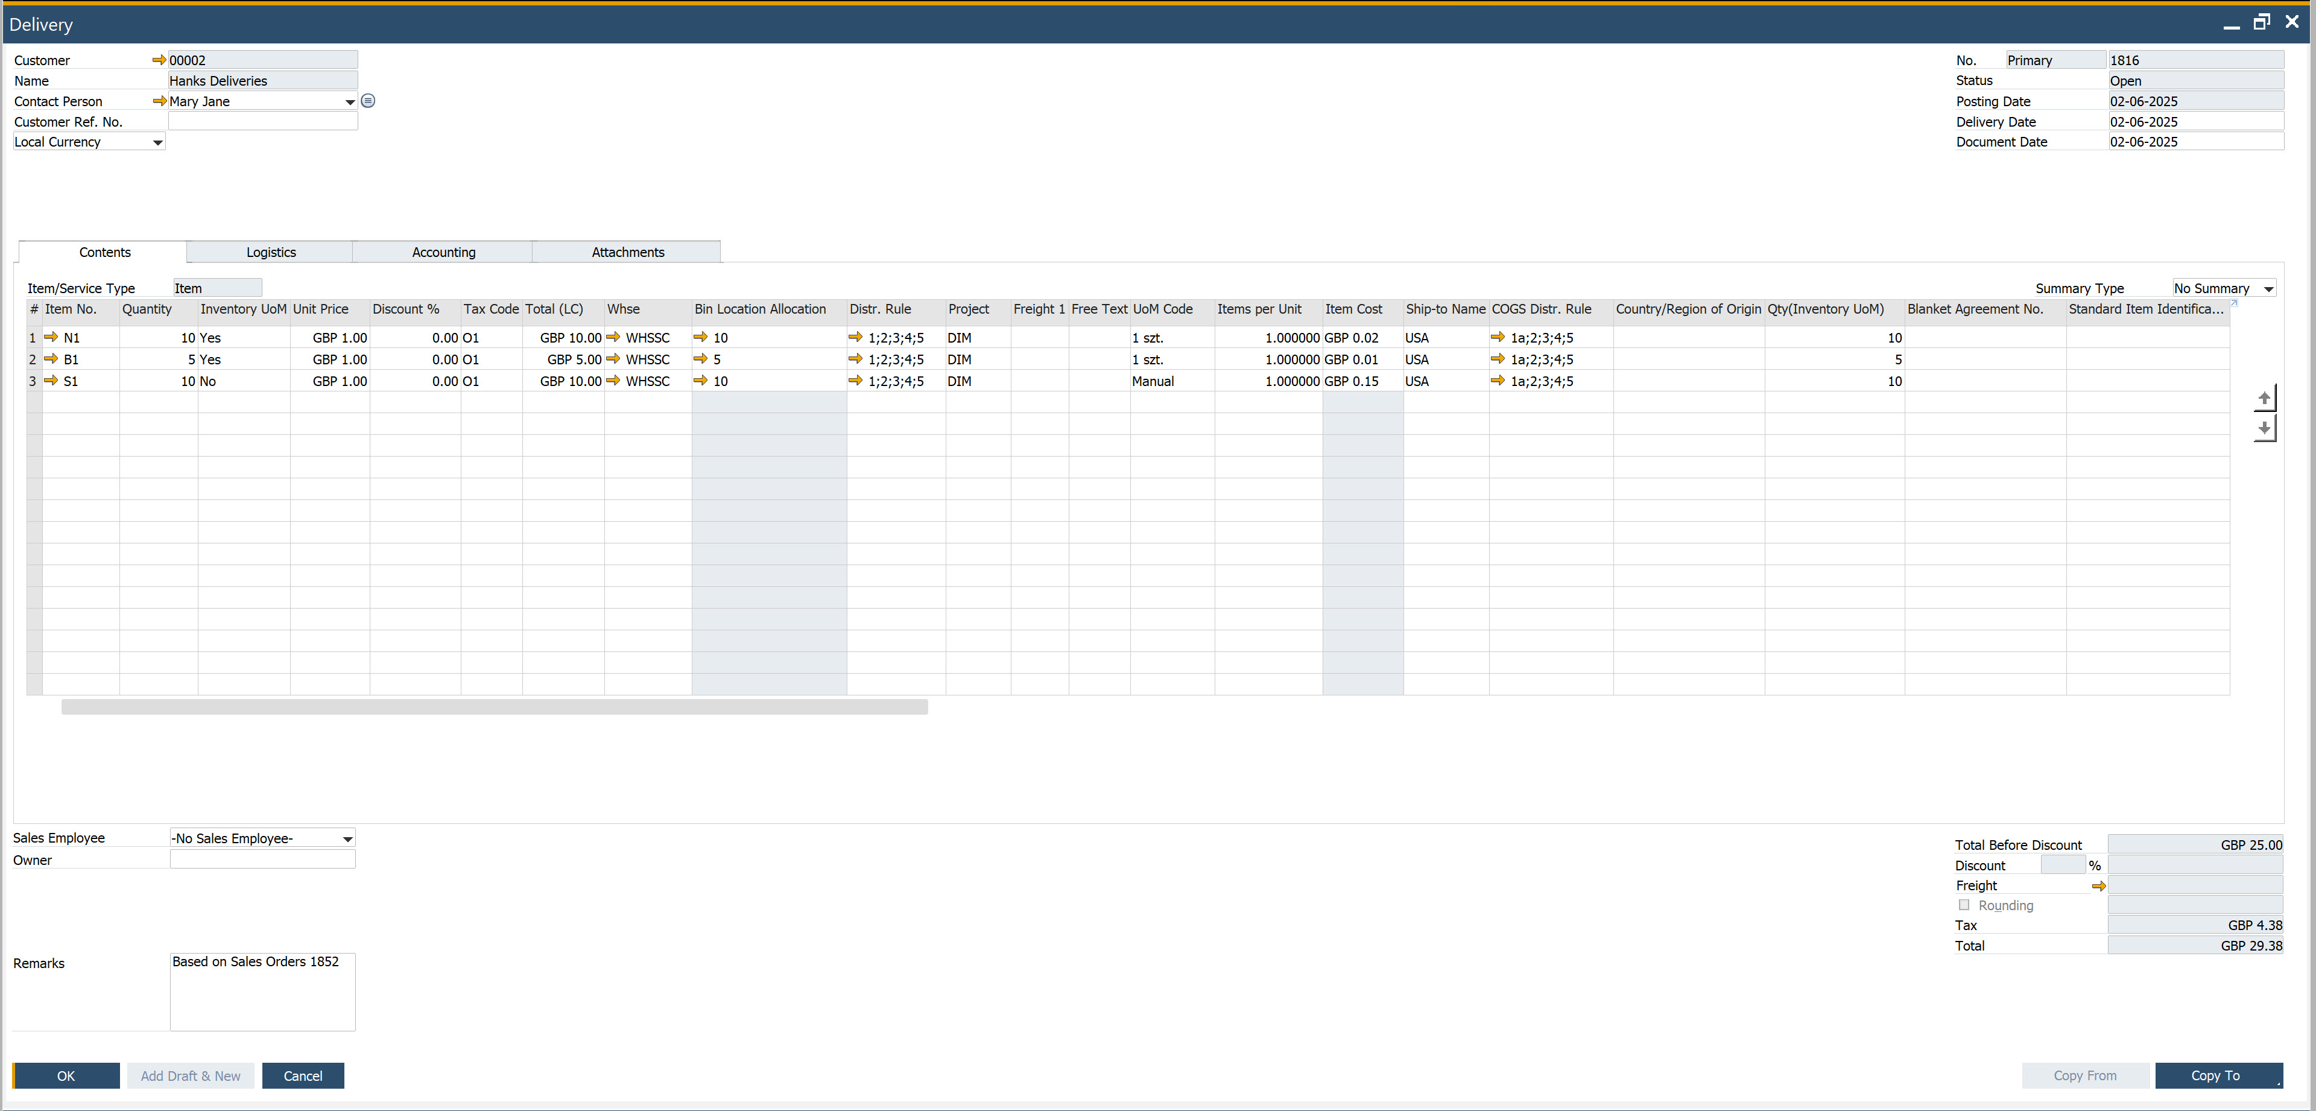The width and height of the screenshot is (2316, 1111).
Task: Move row down with down-arrow icon
Action: [2264, 428]
